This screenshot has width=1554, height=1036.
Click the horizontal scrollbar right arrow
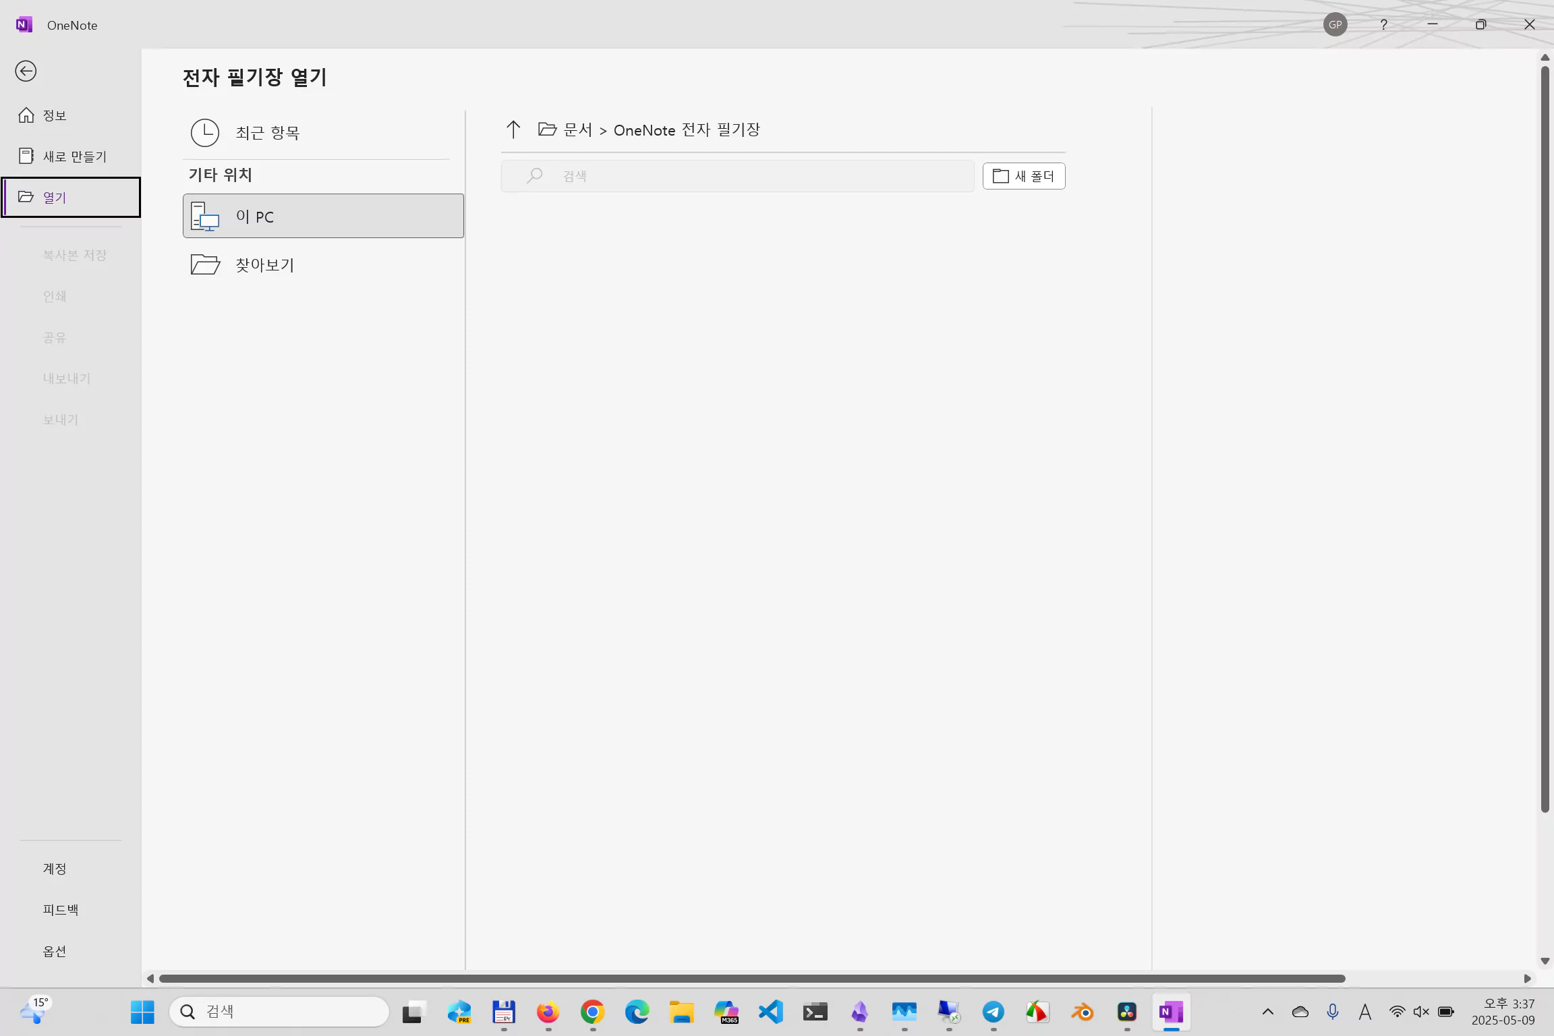pyautogui.click(x=1527, y=979)
